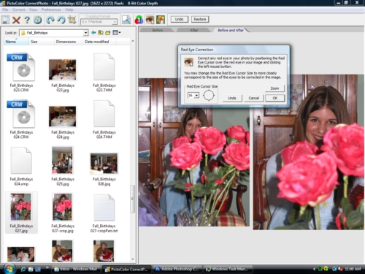Click the volume icon in system tray
The width and height of the screenshot is (365, 274).
340,269
